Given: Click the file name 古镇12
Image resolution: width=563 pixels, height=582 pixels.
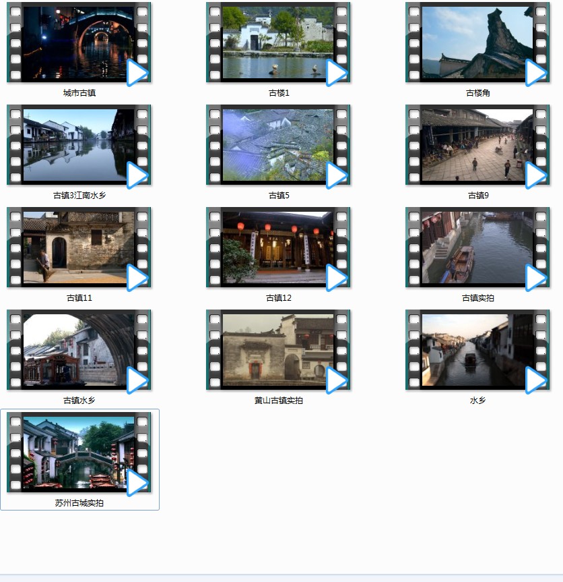Looking at the screenshot, I should 279,298.
